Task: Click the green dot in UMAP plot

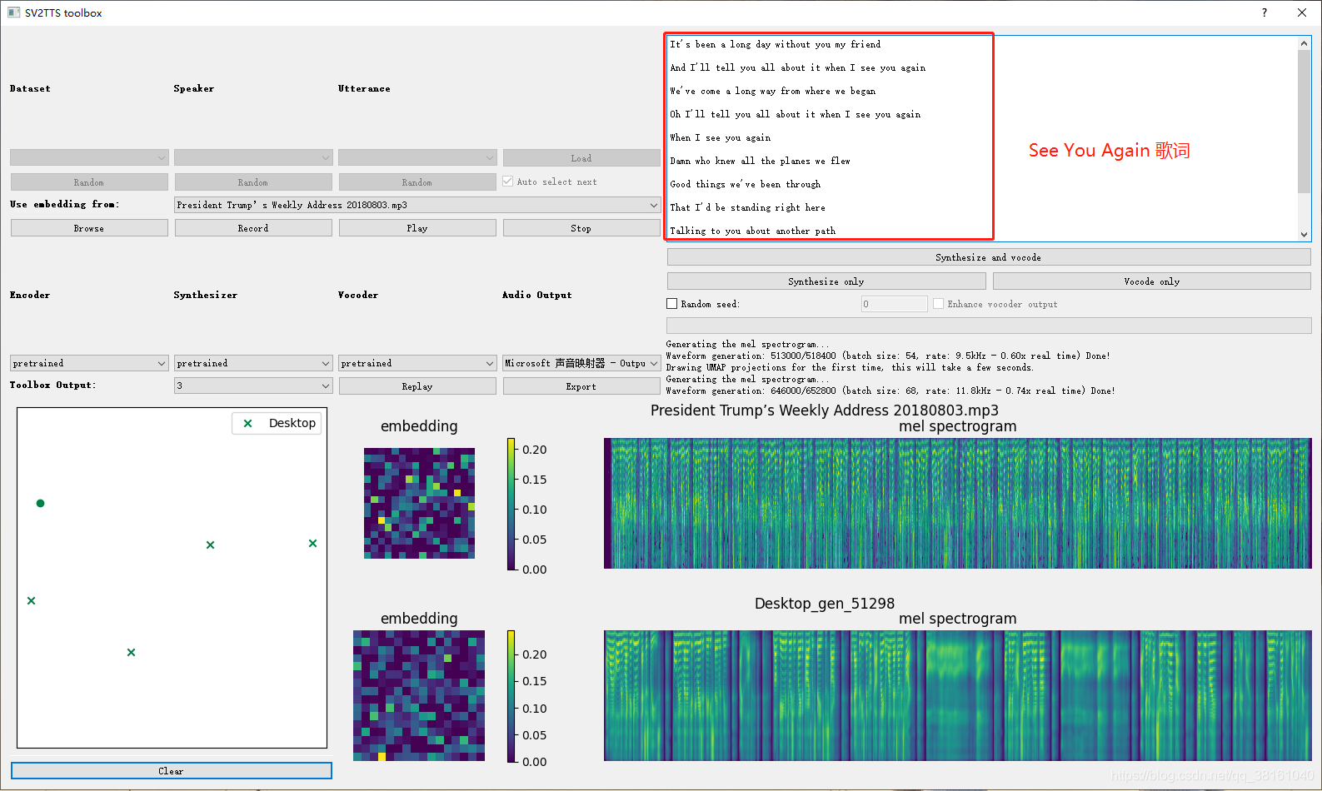Action: point(40,503)
